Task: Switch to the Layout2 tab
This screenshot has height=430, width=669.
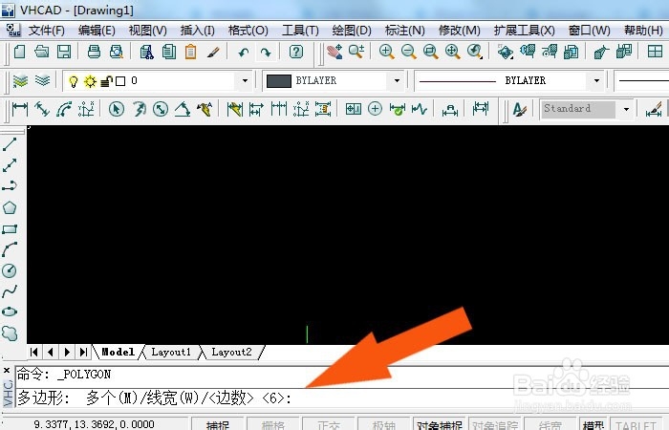Action: click(231, 353)
